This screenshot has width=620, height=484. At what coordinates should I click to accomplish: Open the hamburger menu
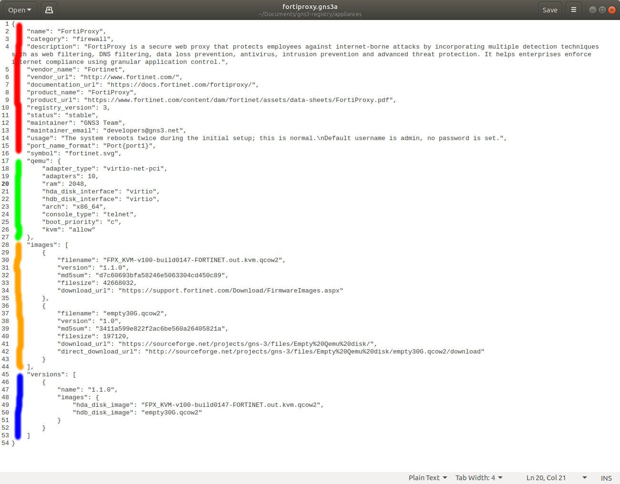tap(574, 10)
